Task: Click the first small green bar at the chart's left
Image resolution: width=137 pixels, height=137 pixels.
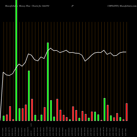Action: [4, 118]
